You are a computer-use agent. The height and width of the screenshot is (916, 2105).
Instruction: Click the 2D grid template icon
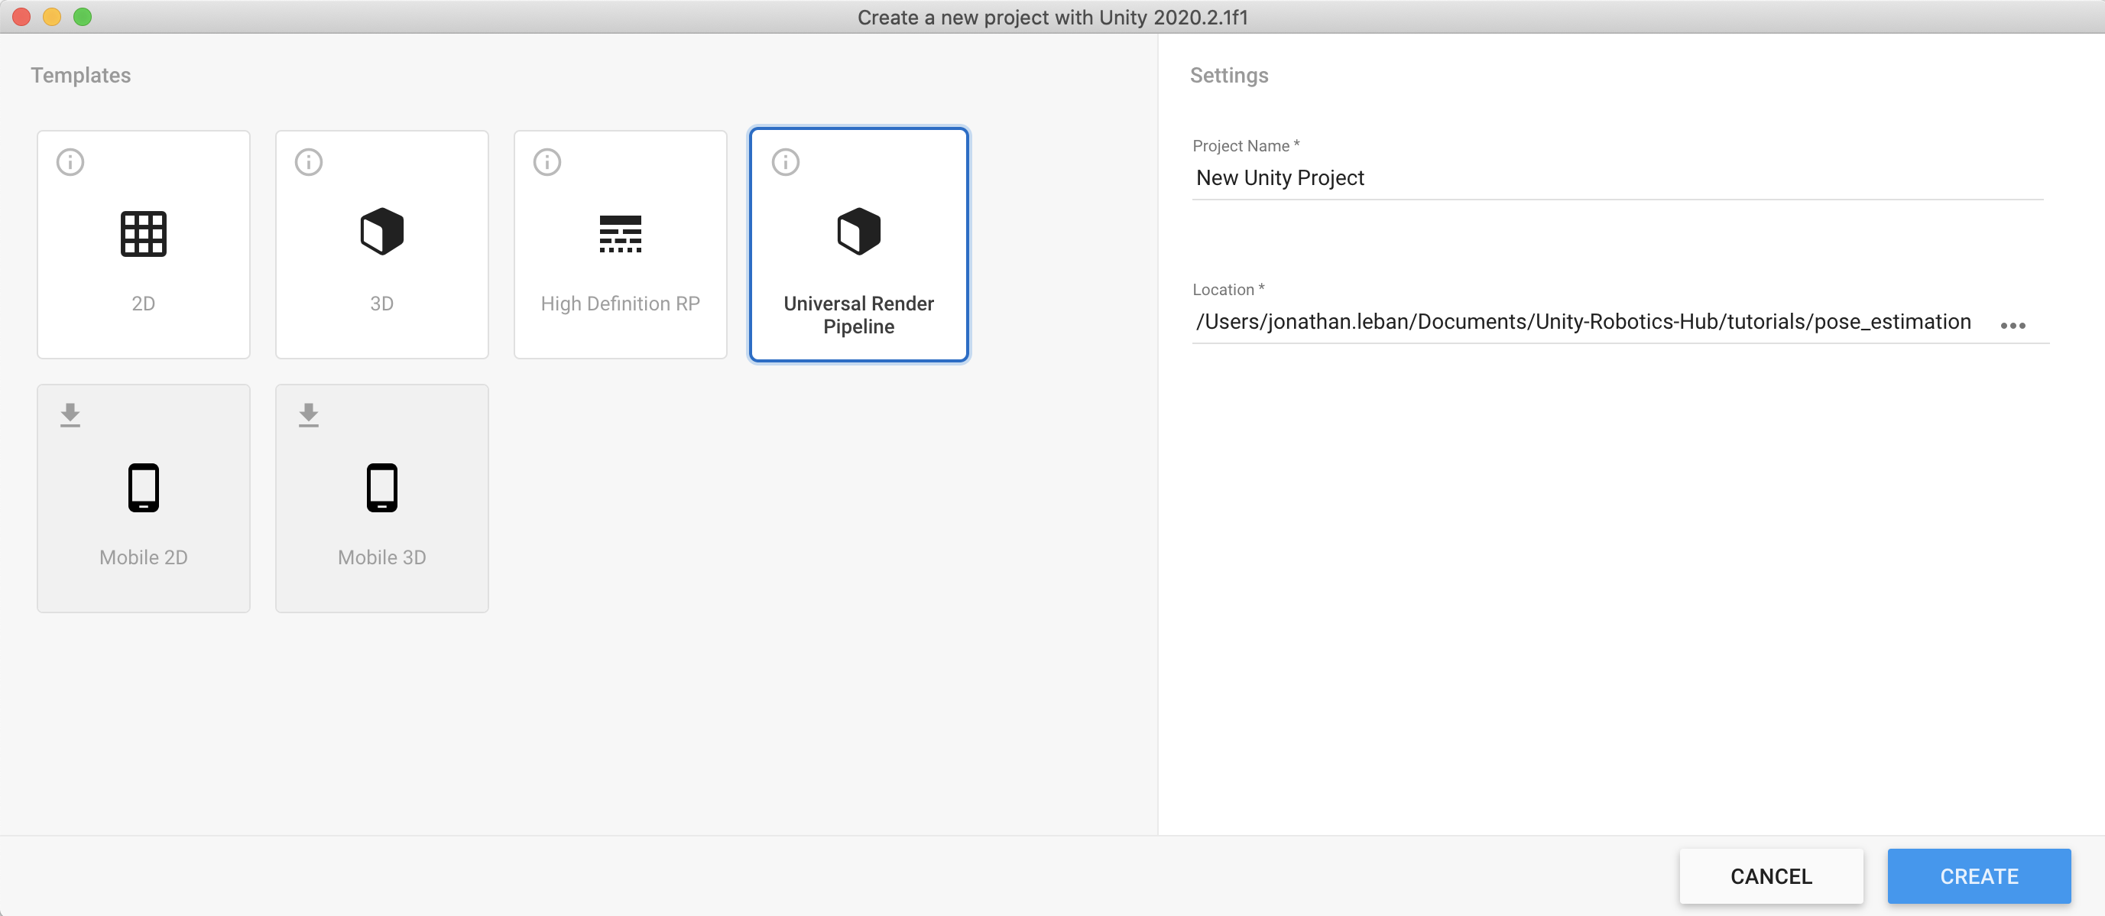143,234
